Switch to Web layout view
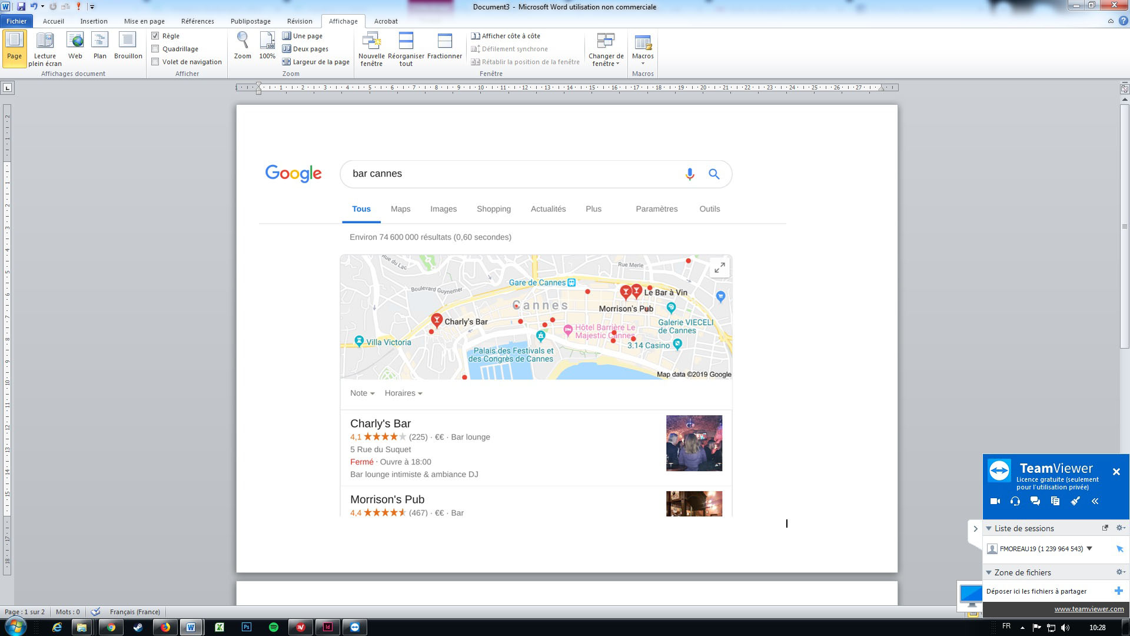The height and width of the screenshot is (636, 1130). pos(75,46)
